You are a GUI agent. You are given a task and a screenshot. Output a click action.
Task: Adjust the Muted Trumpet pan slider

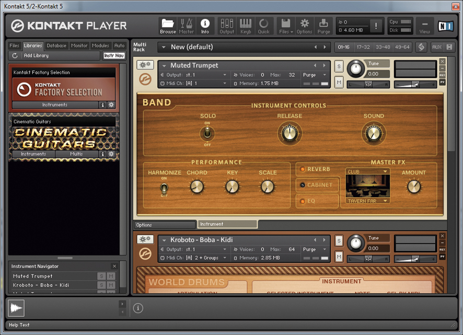click(x=368, y=85)
